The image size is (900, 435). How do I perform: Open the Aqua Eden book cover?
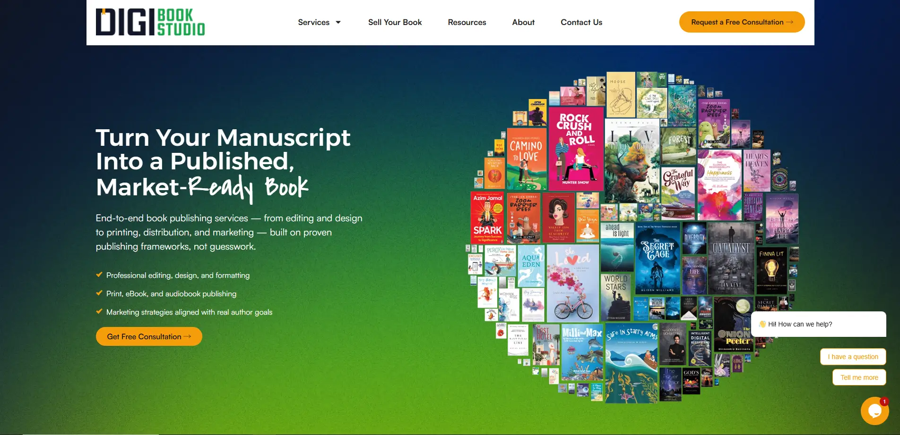pos(531,266)
